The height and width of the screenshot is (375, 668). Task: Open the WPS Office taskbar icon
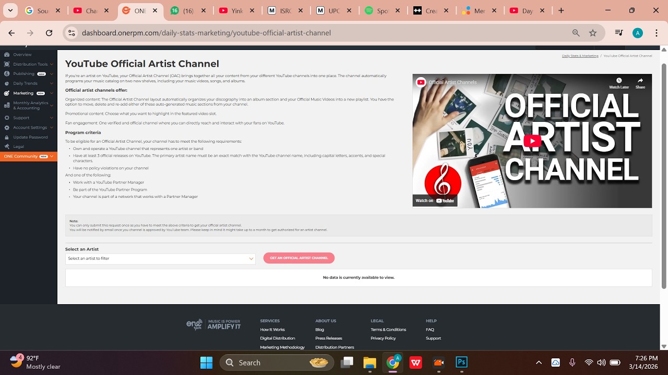(415, 362)
